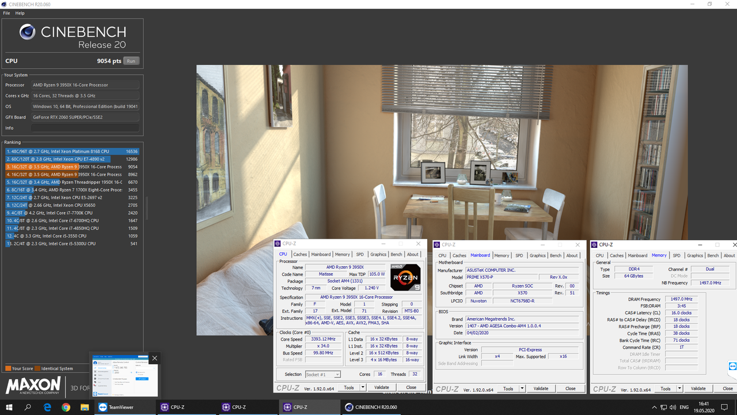Click the GFX Board value field
The image size is (737, 415).
tap(85, 117)
